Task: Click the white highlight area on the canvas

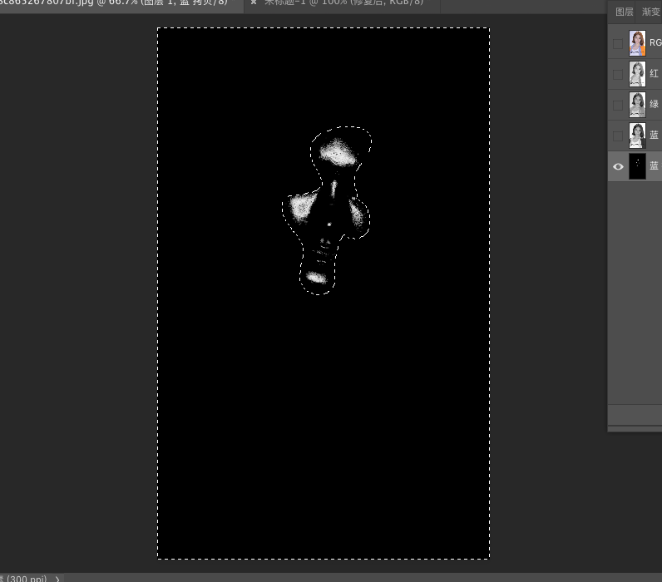Action: pos(338,153)
